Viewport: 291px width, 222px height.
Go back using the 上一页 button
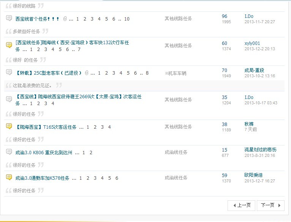(241, 205)
